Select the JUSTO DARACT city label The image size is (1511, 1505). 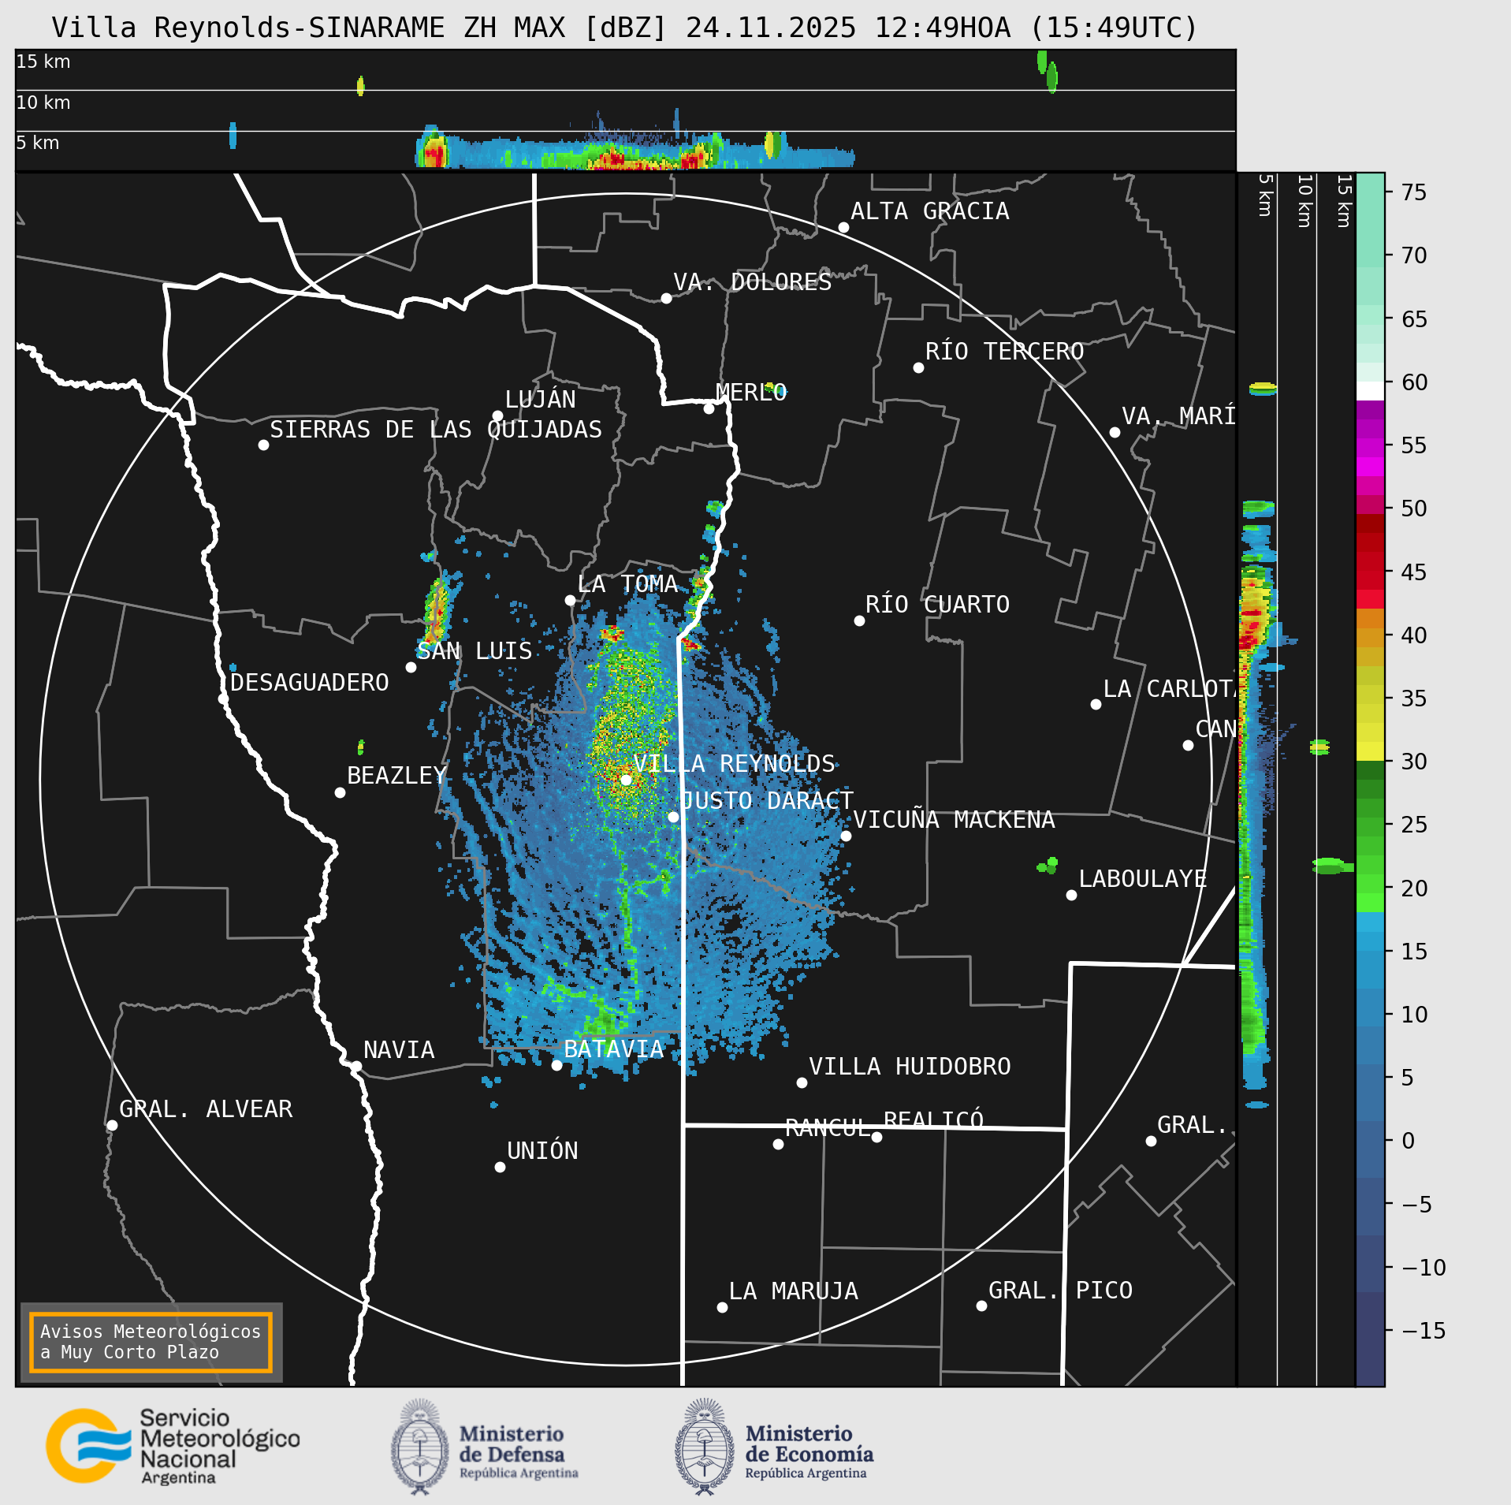[767, 800]
